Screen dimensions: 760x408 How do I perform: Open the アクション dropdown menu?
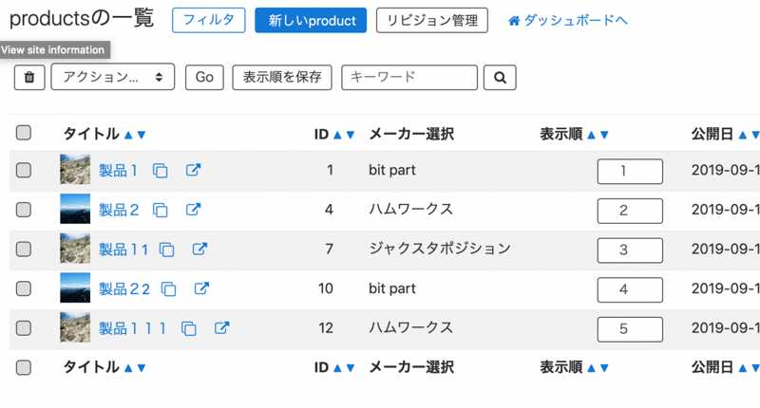[112, 78]
